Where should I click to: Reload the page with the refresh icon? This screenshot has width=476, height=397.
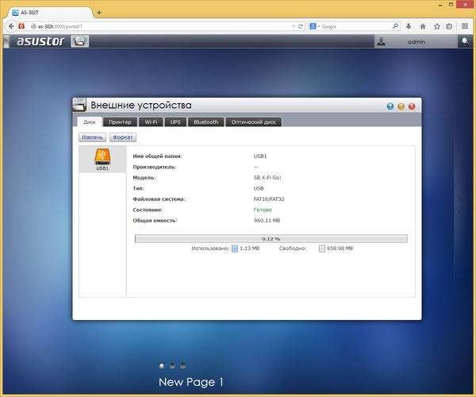coord(300,26)
